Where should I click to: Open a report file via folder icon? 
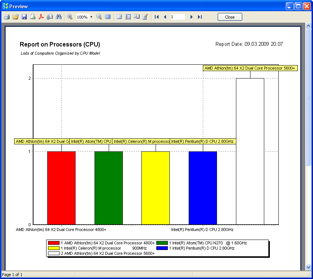(16, 17)
